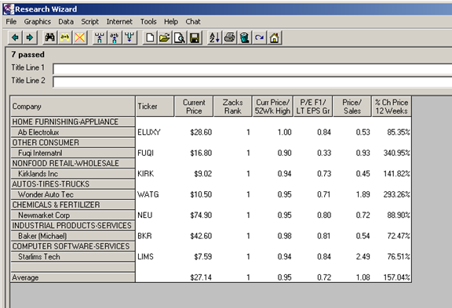Click the crossed-out yellow X icon
The image size is (452, 308).
click(80, 38)
